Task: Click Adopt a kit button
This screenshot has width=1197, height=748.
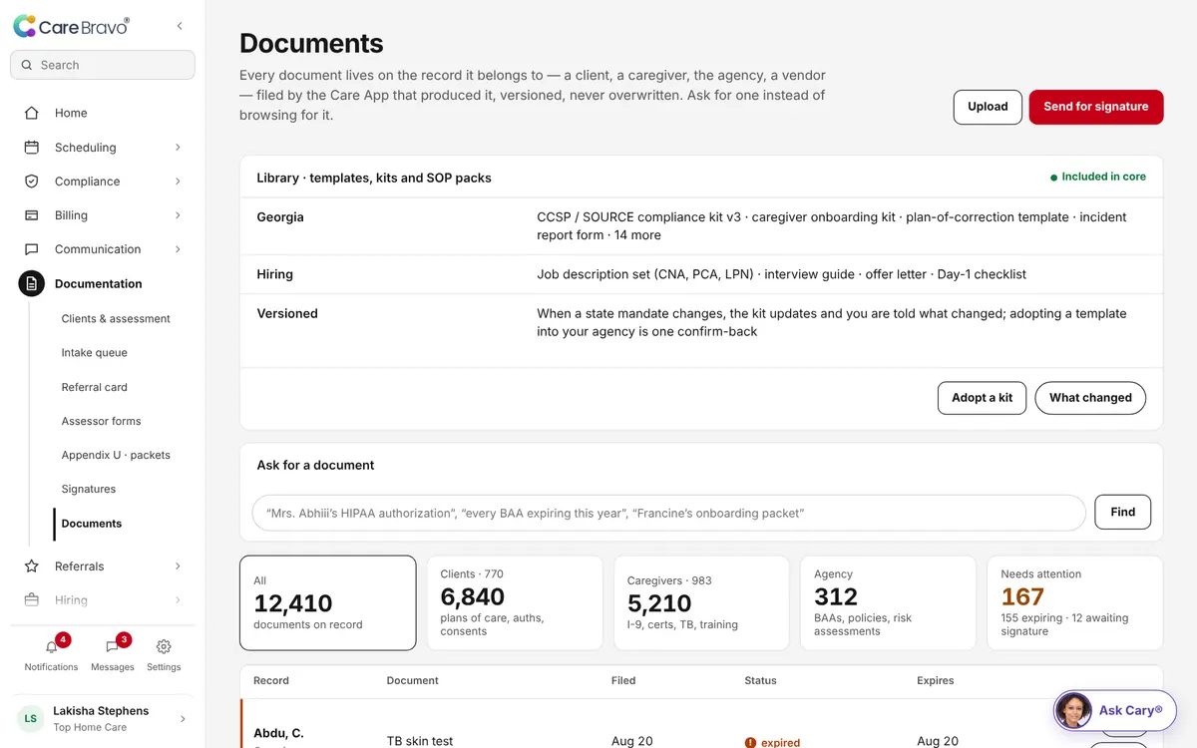Action: tap(982, 397)
